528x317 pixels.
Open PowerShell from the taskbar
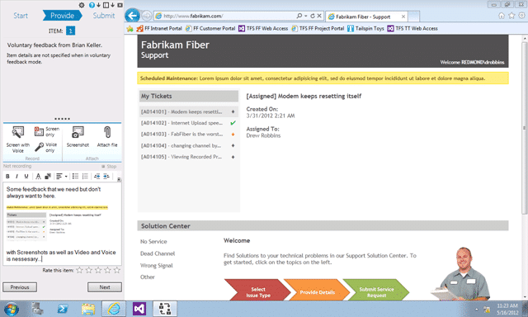point(63,309)
